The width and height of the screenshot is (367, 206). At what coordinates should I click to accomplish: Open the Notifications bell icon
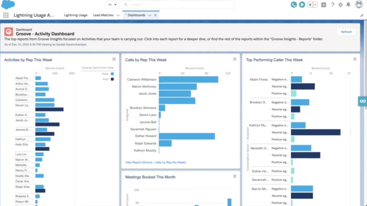348,5
